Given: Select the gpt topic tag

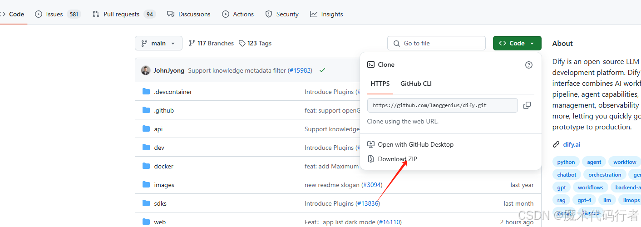Looking at the screenshot, I should point(562,188).
